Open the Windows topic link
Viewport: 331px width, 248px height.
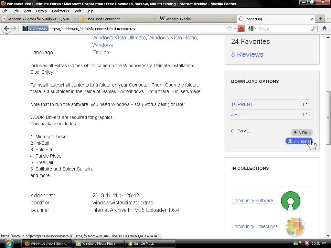click(x=102, y=45)
